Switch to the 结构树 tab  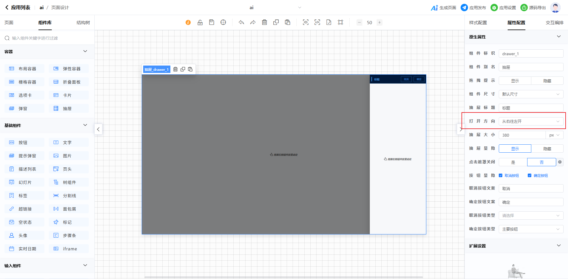[x=83, y=23]
